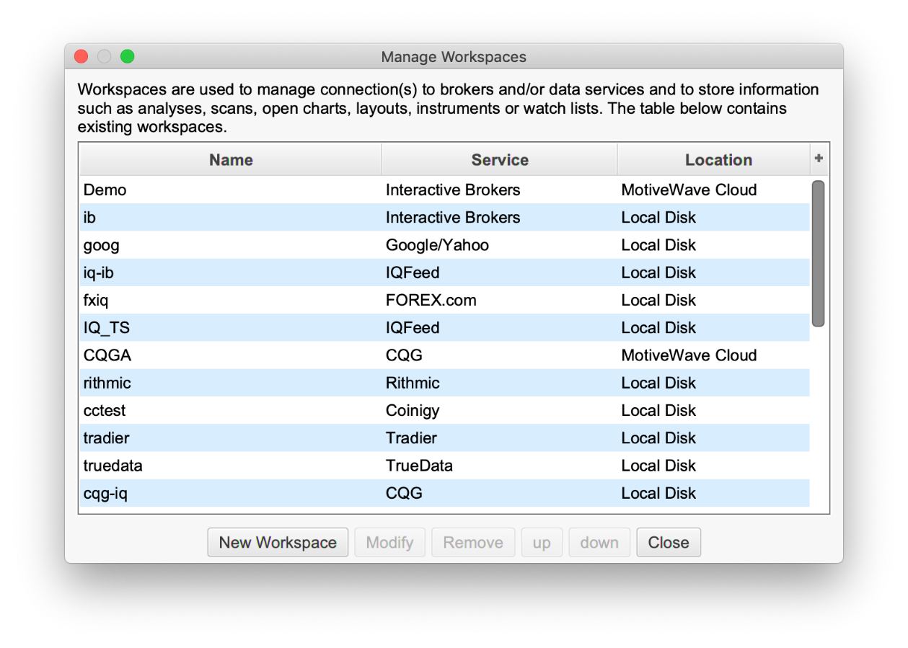This screenshot has height=648, width=908.
Task: Select the ib workspace row
Action: tap(90, 218)
